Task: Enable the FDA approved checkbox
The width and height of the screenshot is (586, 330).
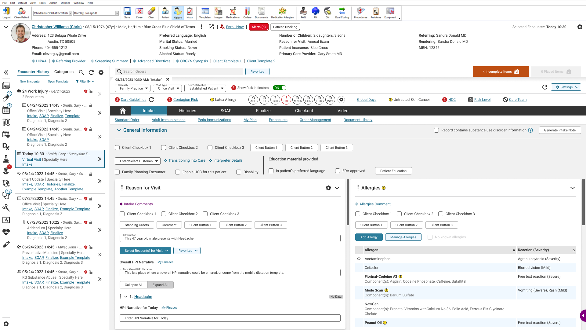Action: click(338, 171)
